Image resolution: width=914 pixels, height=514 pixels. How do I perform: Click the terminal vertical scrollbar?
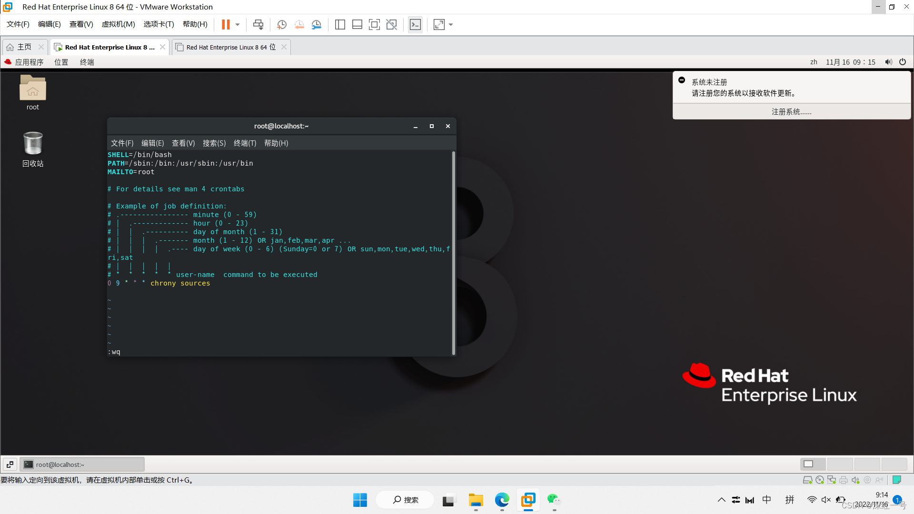453,252
